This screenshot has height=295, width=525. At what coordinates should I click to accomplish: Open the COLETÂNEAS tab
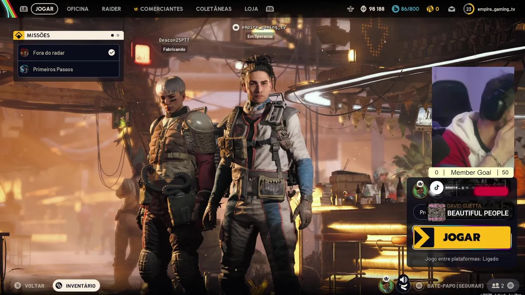(214, 9)
